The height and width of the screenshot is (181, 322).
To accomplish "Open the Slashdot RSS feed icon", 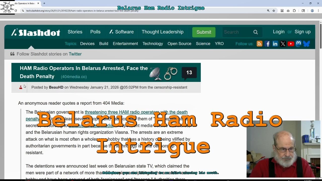I will point(259,44).
